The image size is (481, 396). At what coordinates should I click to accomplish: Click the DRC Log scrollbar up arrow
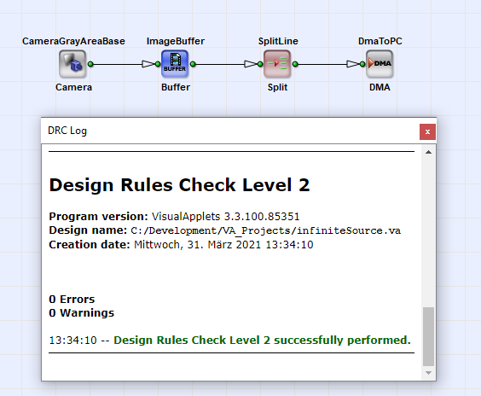tap(428, 152)
